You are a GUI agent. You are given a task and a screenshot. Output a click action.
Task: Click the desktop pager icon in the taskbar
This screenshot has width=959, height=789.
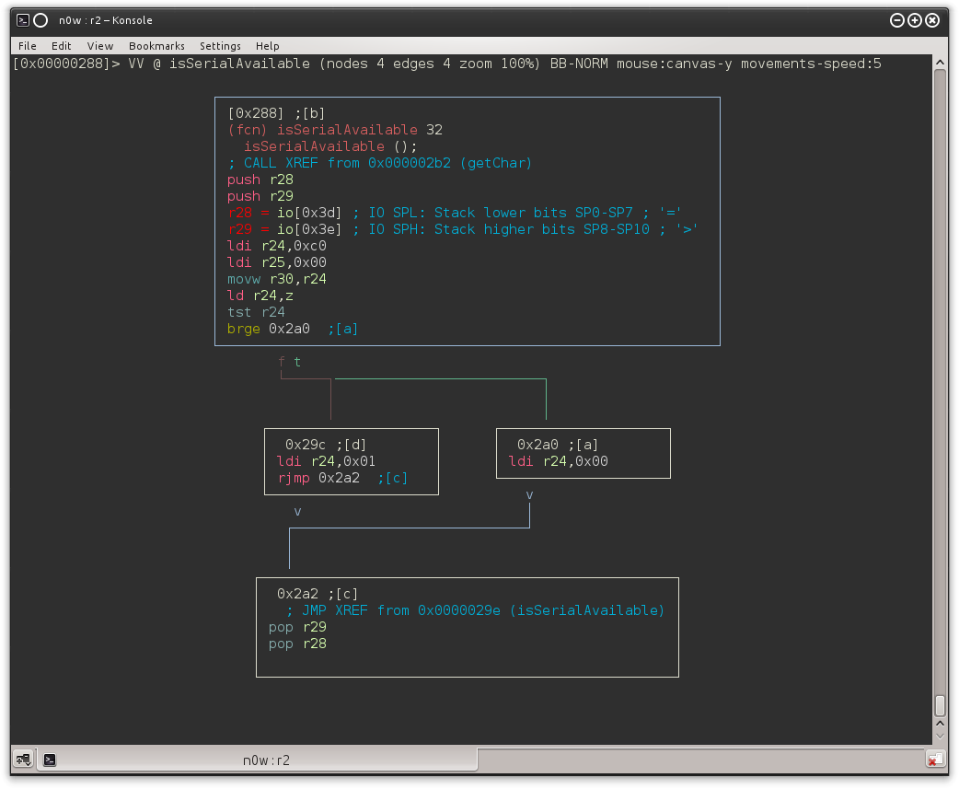point(20,760)
